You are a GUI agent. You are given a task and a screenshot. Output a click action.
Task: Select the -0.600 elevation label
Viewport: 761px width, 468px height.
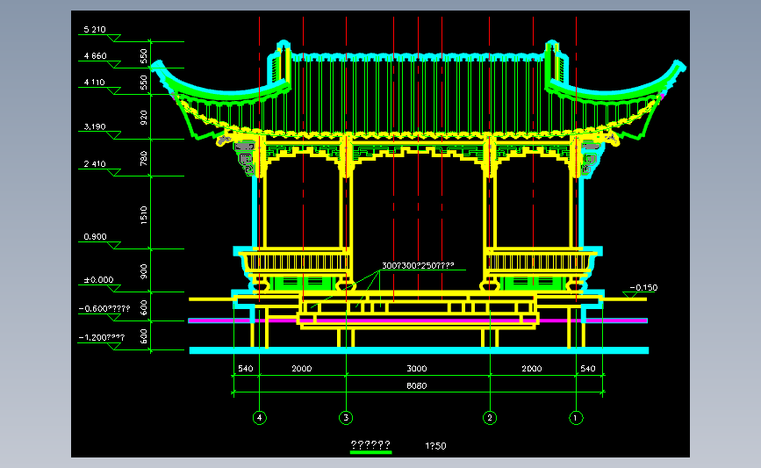point(104,309)
